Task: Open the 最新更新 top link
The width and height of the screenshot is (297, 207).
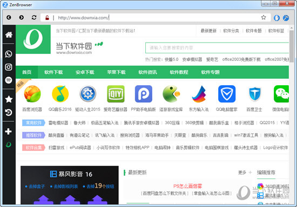Action: coord(208,31)
